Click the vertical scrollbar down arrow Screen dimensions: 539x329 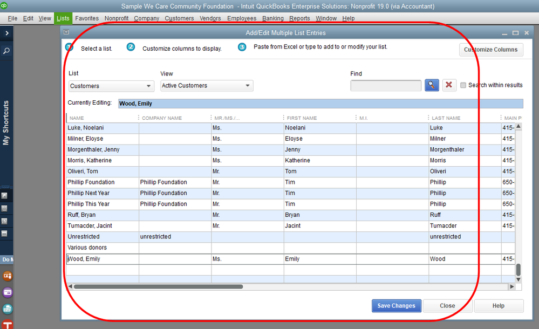(x=518, y=279)
